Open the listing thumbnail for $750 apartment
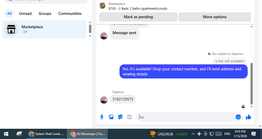Screen dimensions: 262x139 (102, 6)
